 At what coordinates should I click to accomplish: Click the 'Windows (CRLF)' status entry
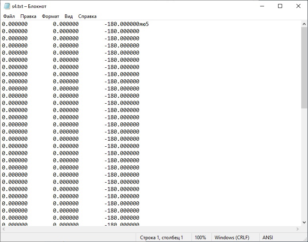click(x=232, y=238)
